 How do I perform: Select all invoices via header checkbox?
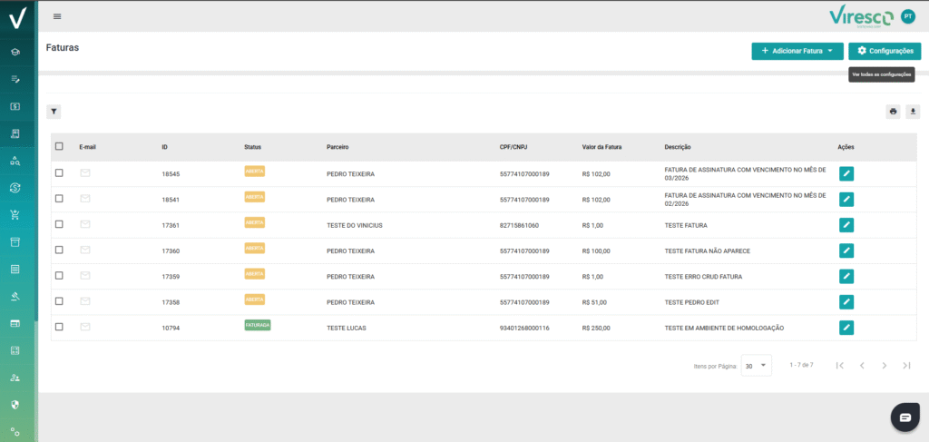pyautogui.click(x=59, y=146)
